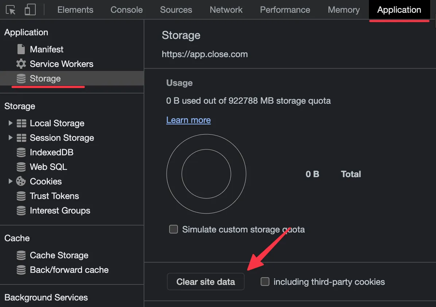The image size is (436, 307).
Task: Click the https://app.close.com origin text
Action: (x=205, y=54)
